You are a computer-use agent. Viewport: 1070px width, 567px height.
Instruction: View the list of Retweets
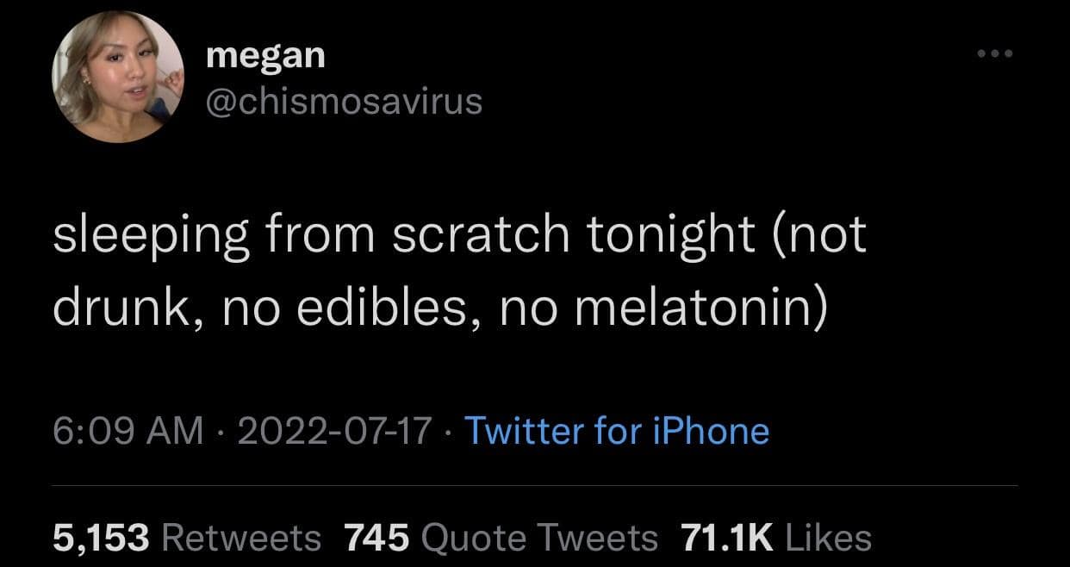pos(186,538)
